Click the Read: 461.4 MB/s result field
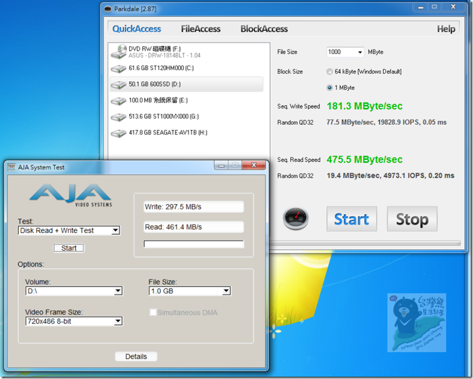 pyautogui.click(x=194, y=227)
